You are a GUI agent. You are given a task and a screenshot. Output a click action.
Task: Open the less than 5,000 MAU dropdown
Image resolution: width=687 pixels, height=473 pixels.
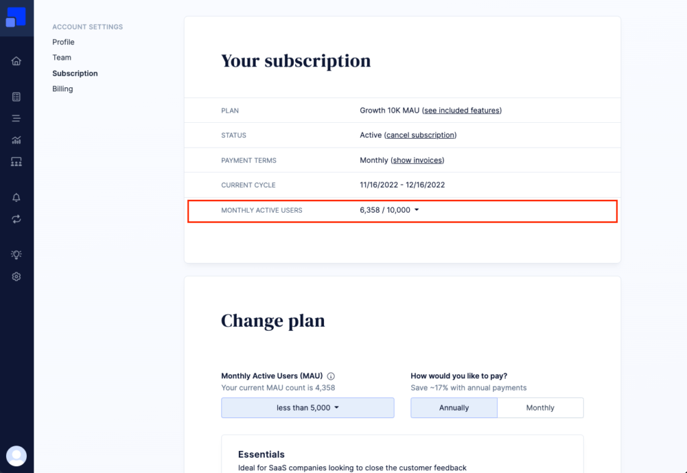tap(307, 408)
